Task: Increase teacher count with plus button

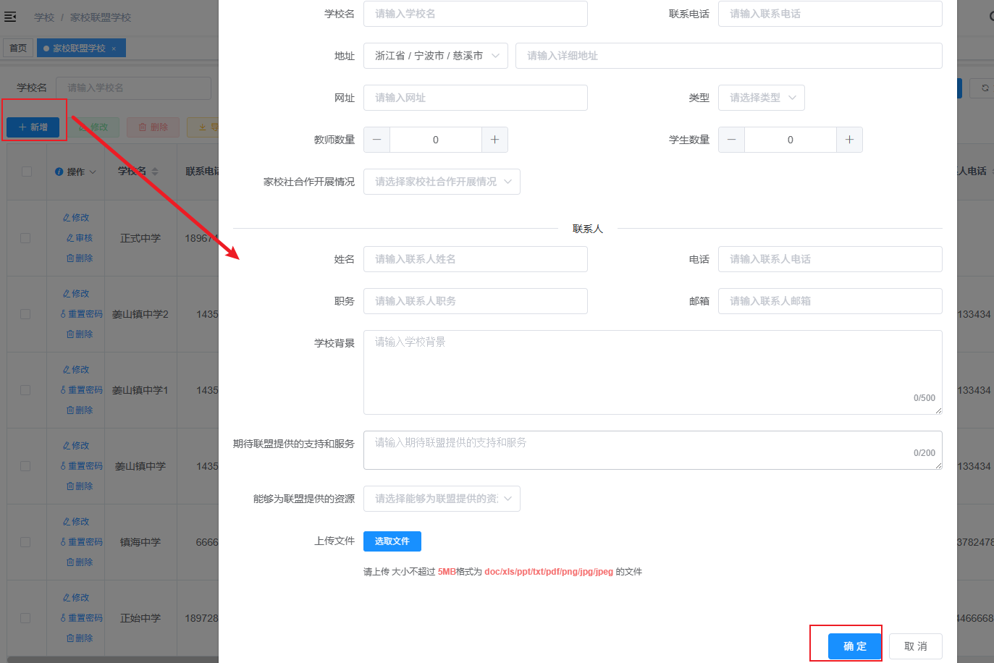Action: tap(494, 140)
